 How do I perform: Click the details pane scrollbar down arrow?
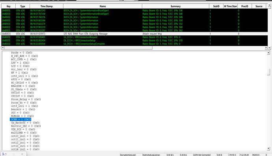(268, 149)
